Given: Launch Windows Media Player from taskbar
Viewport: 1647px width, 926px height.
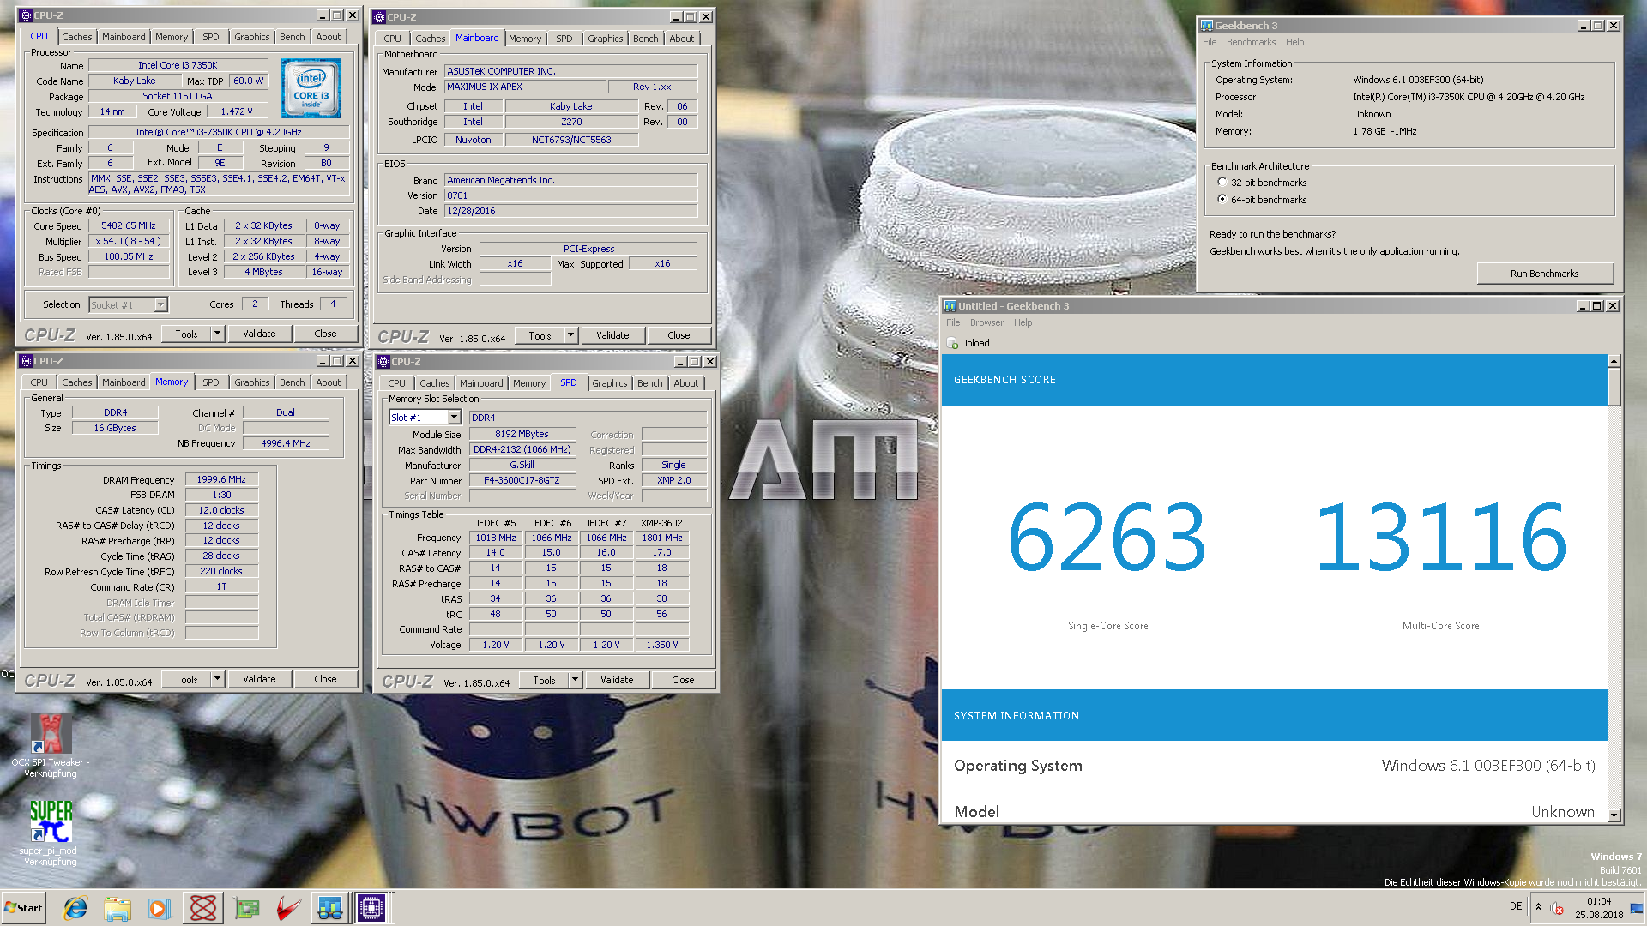Looking at the screenshot, I should click(160, 908).
